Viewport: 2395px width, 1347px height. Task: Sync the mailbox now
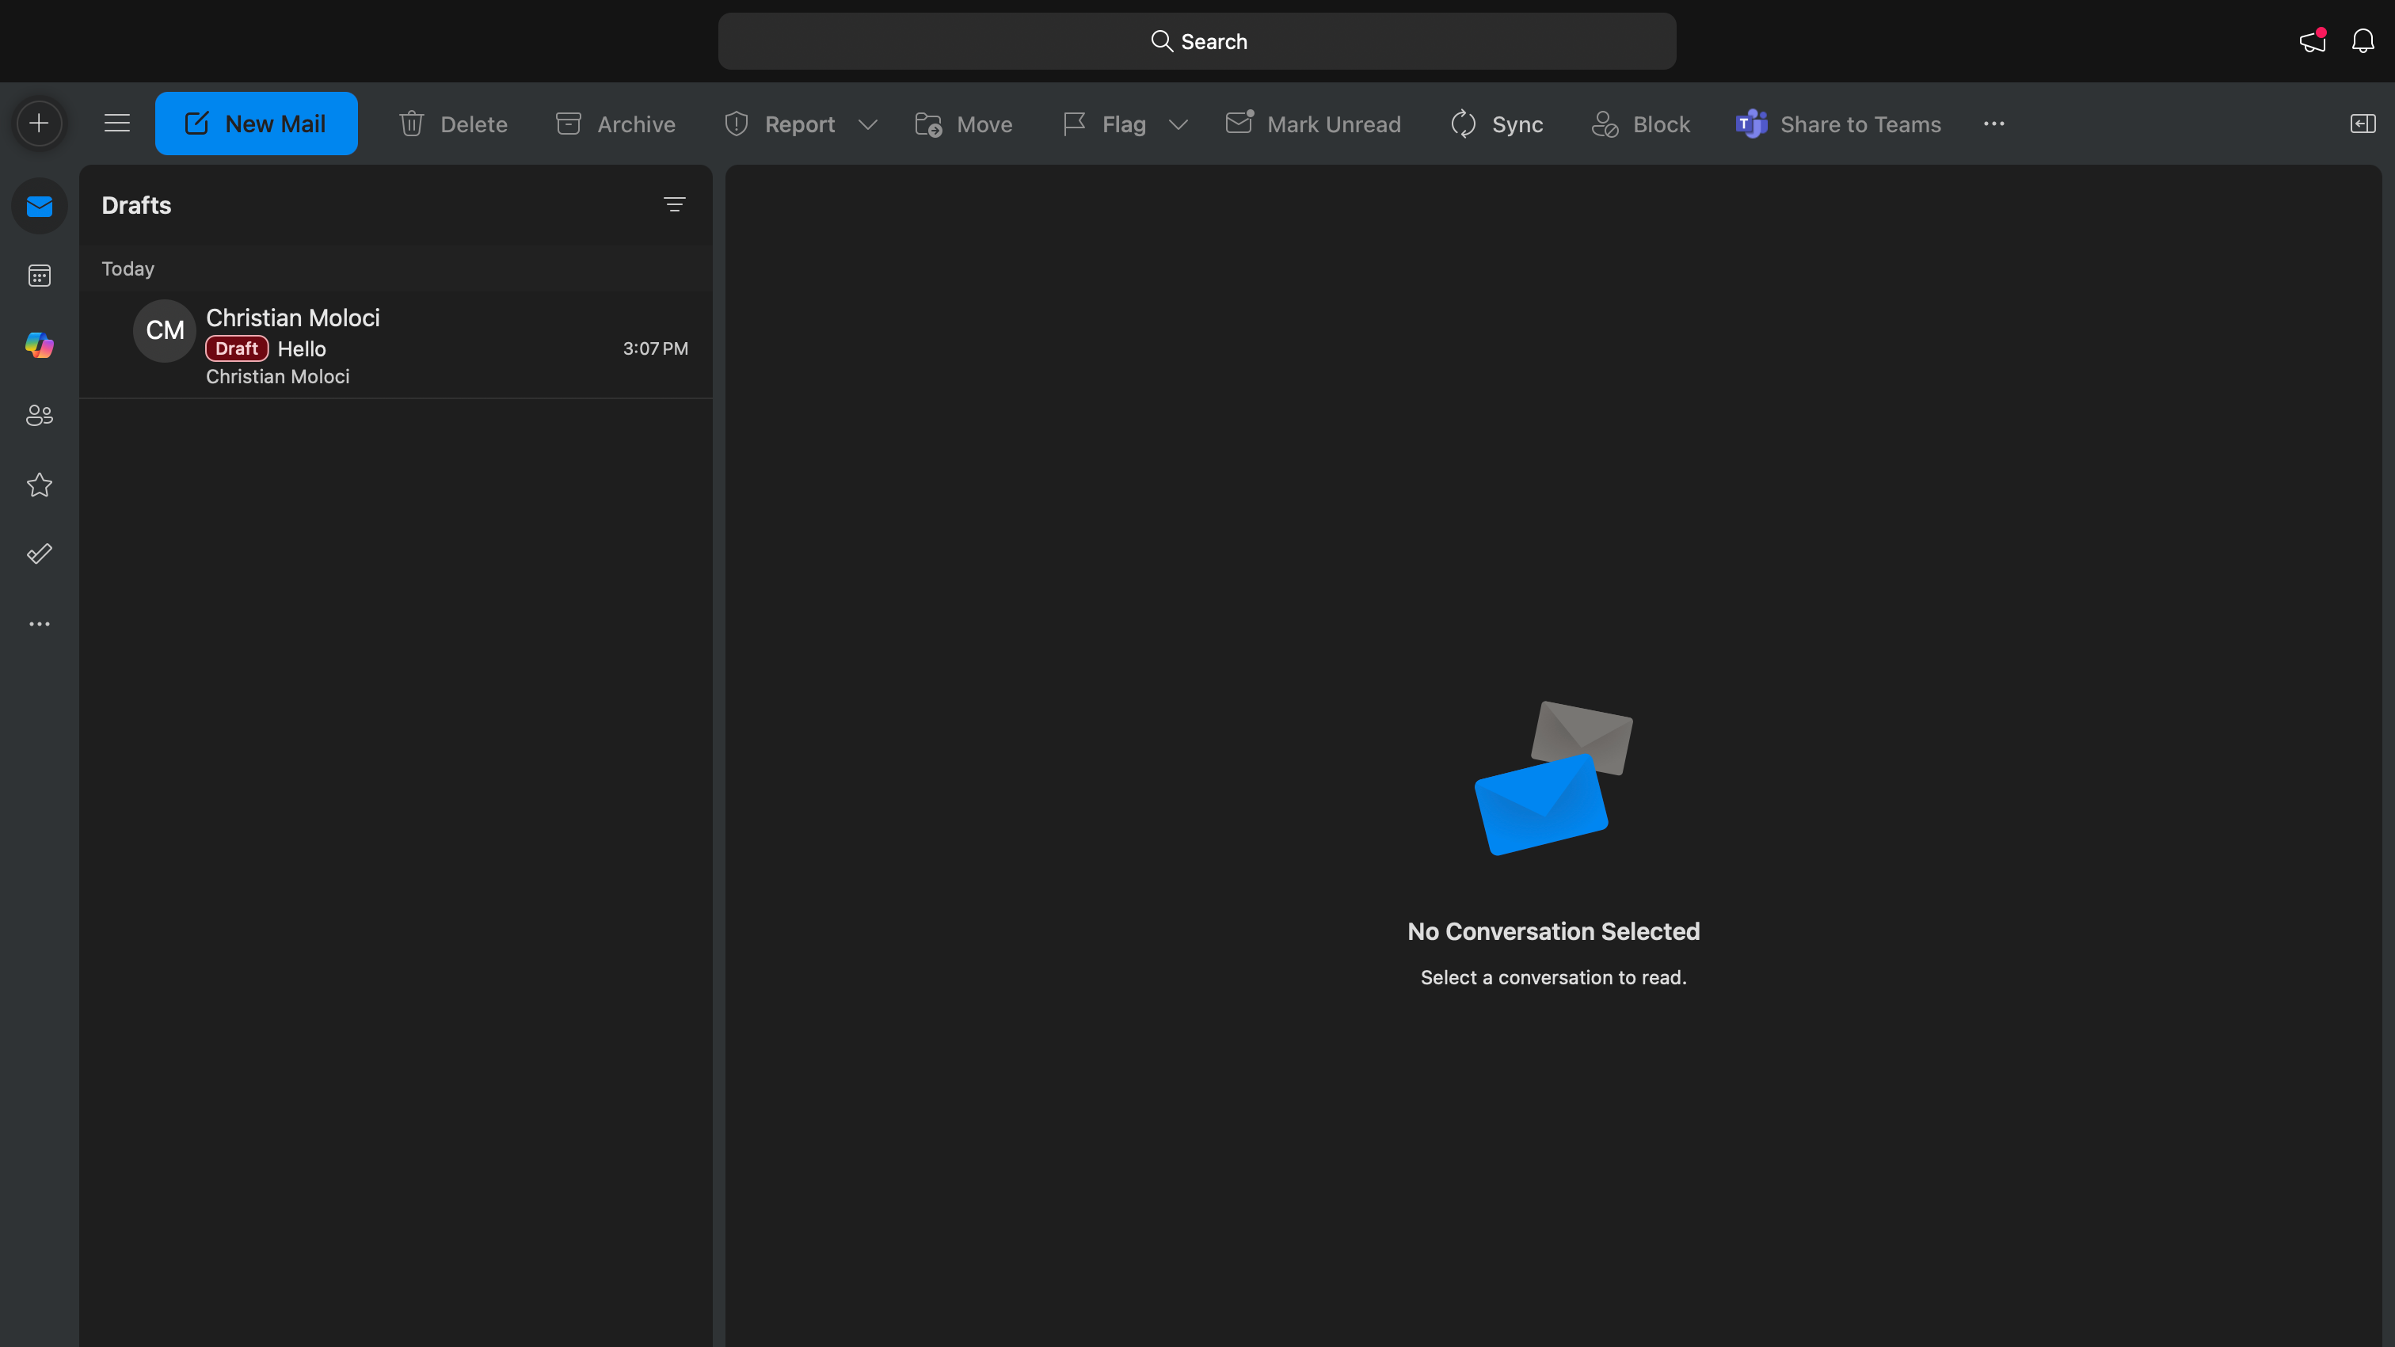pyautogui.click(x=1497, y=124)
